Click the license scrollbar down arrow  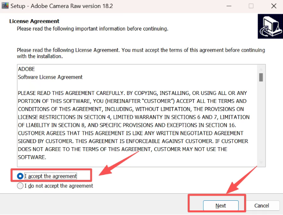point(261,163)
